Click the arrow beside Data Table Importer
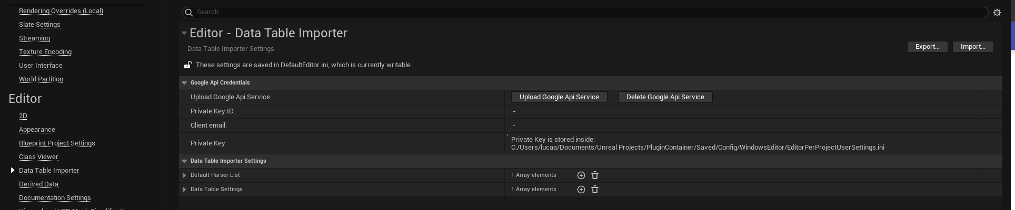This screenshot has height=210, width=1015. (x=13, y=170)
